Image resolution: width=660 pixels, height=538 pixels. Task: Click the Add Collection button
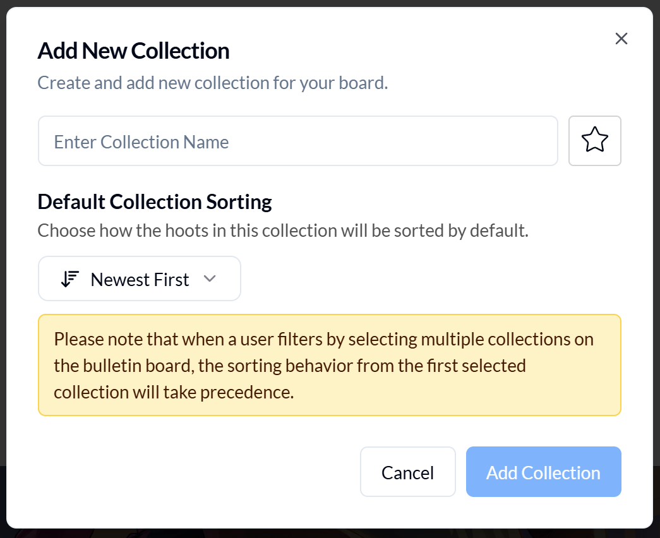point(543,472)
